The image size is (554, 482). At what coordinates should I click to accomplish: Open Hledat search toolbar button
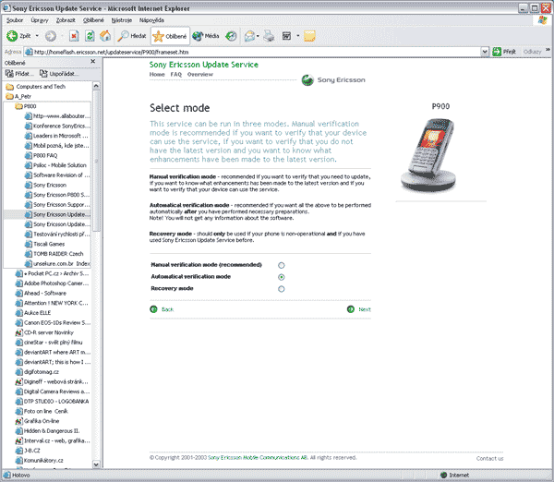tap(132, 36)
